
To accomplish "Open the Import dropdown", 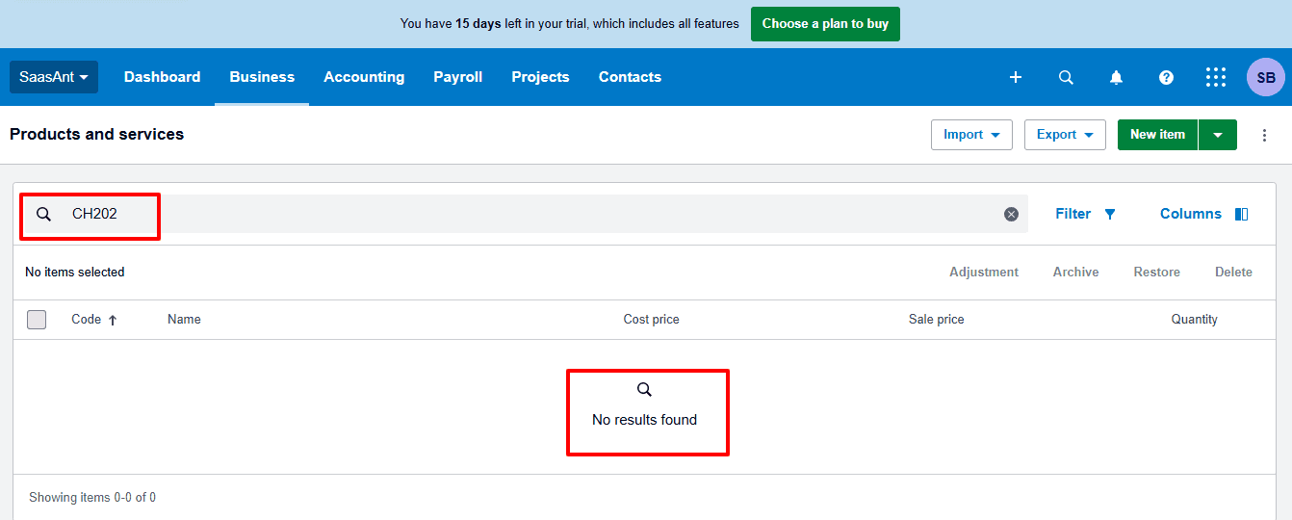I will pos(971,135).
